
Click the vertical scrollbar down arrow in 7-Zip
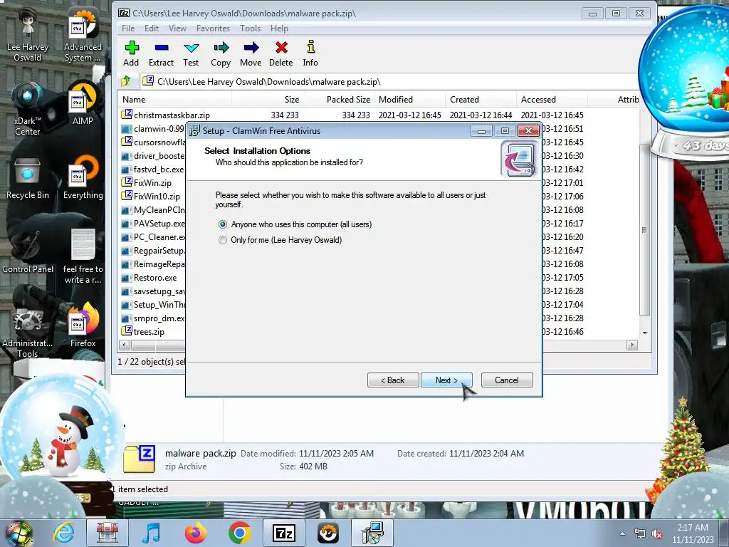click(645, 333)
